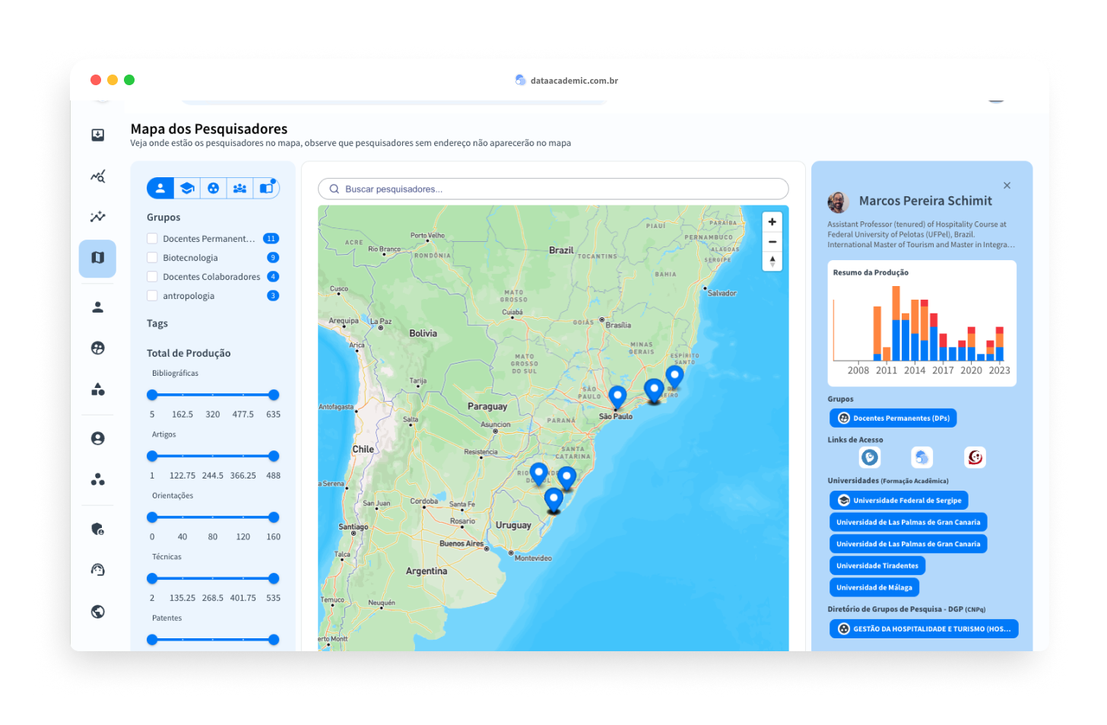Open the red swirl access link icon
1107x725 pixels.
click(975, 457)
